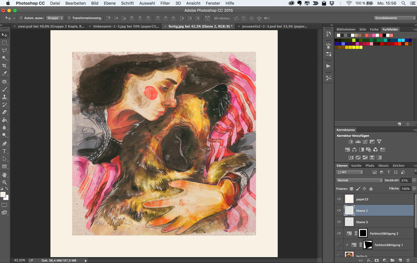
Task: Switch to jesseeila2-2-3.psd document tab
Action: click(274, 26)
